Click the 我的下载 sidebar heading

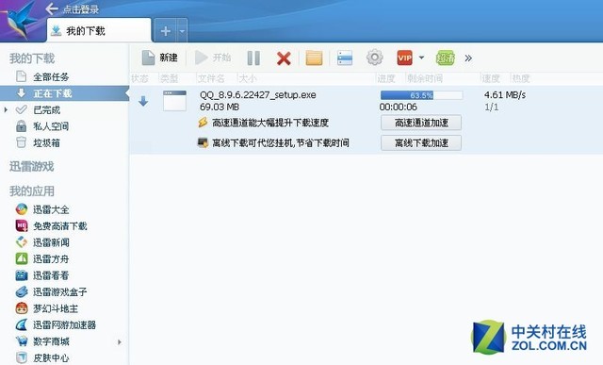pos(32,58)
